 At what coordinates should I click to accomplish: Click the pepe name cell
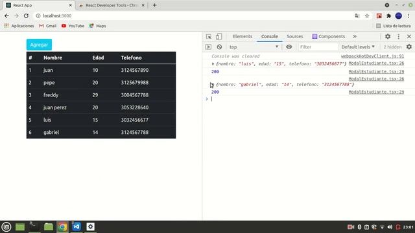coord(49,83)
